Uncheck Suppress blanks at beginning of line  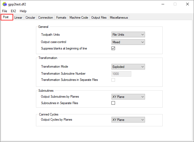point(113,48)
